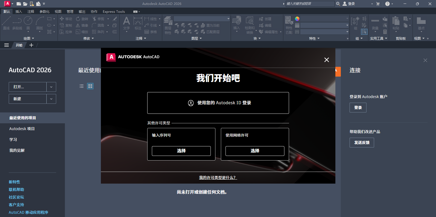Expand the 图层 panel
The image size is (436, 217).
pos(196,38)
